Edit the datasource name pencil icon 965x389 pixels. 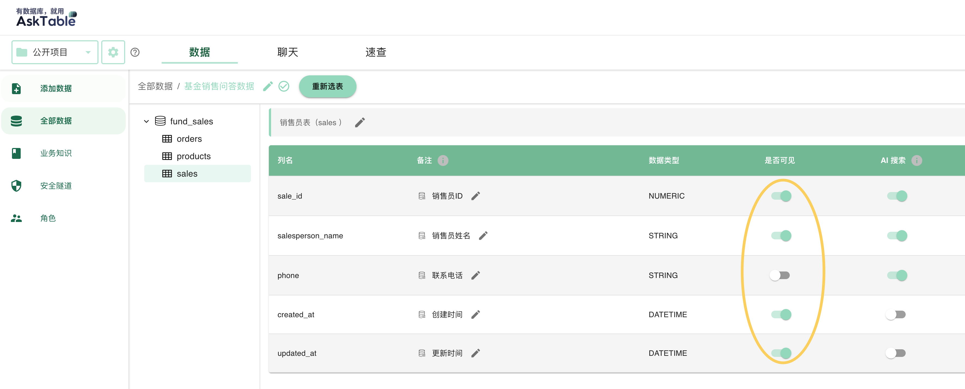click(268, 87)
